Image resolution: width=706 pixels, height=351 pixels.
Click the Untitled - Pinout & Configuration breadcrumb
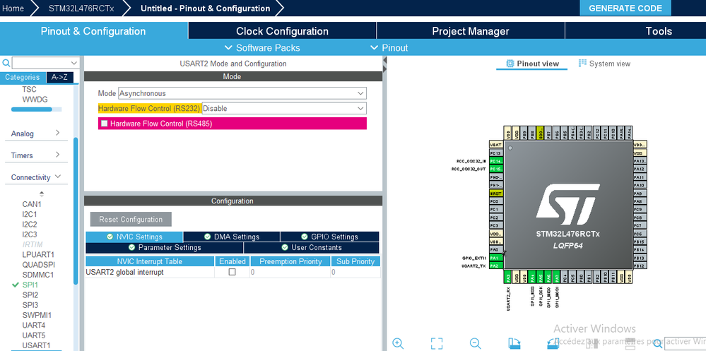tap(206, 8)
